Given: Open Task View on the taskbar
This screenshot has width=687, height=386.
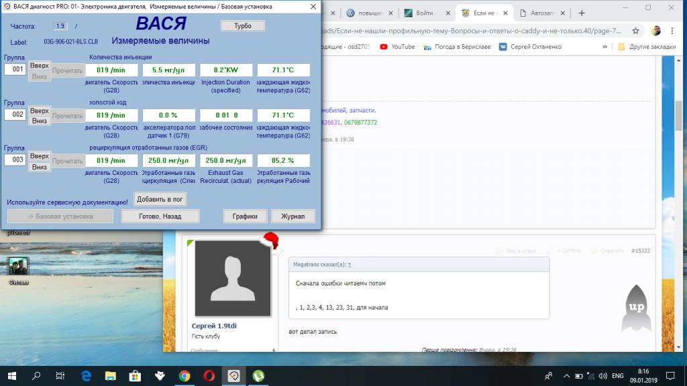Looking at the screenshot, I should [x=60, y=376].
